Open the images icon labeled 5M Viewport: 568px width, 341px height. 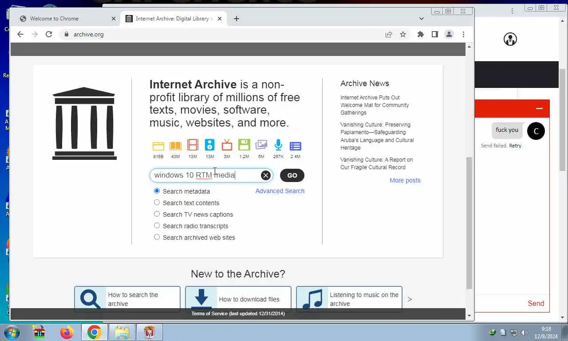tap(261, 145)
